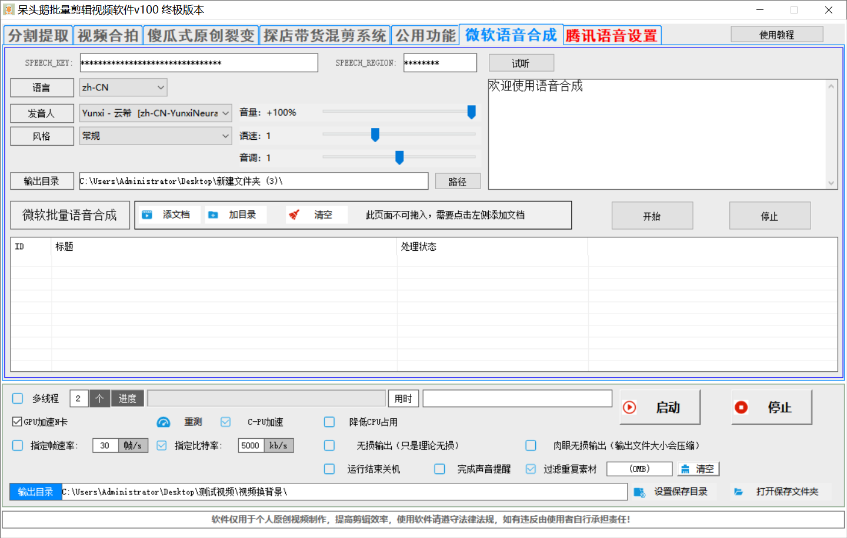The width and height of the screenshot is (847, 538).
Task: Switch to the 傻瓜式原创裂变 tab
Action: (201, 35)
